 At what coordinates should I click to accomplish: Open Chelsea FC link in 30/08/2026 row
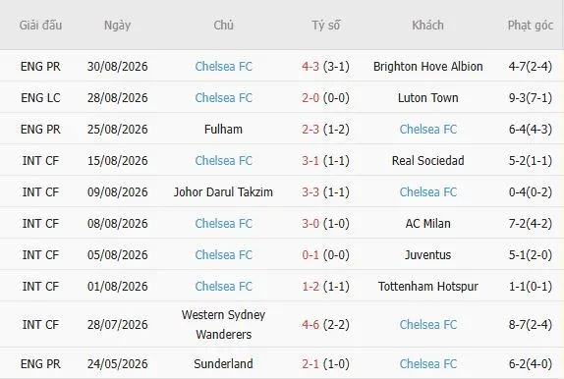pyautogui.click(x=223, y=67)
